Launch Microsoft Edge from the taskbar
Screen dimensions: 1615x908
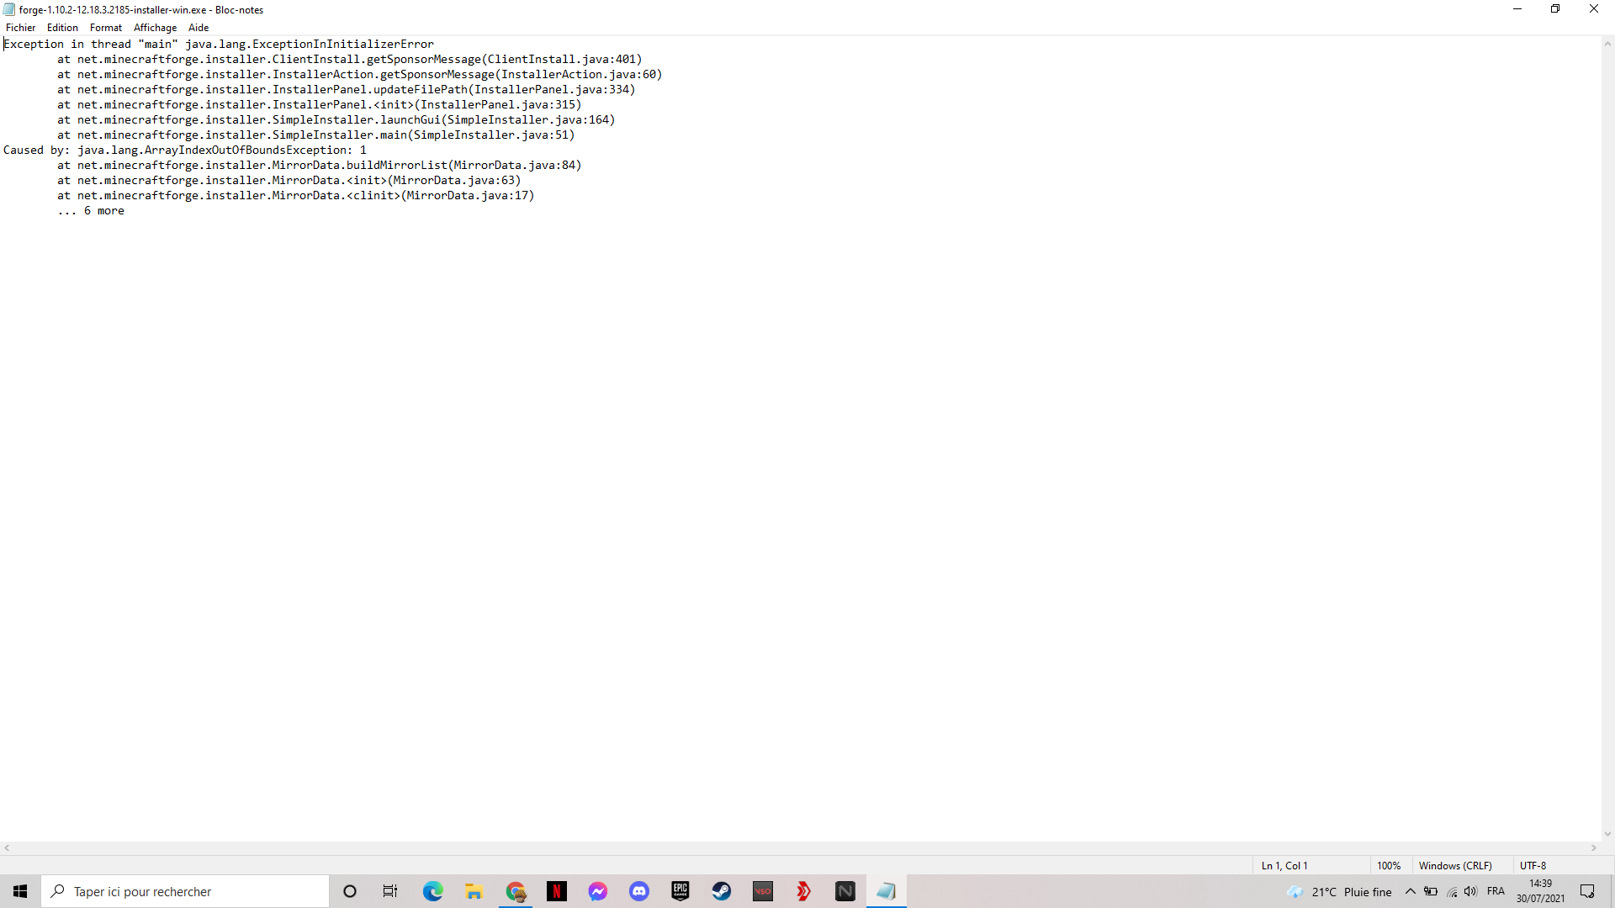(x=432, y=891)
